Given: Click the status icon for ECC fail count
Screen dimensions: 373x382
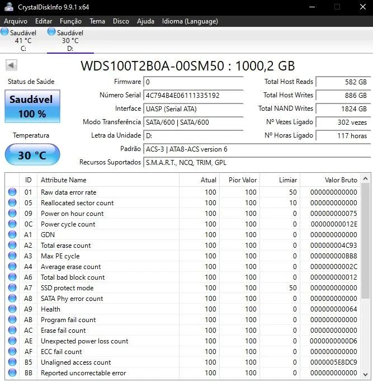Looking at the screenshot, I should click(12, 351).
